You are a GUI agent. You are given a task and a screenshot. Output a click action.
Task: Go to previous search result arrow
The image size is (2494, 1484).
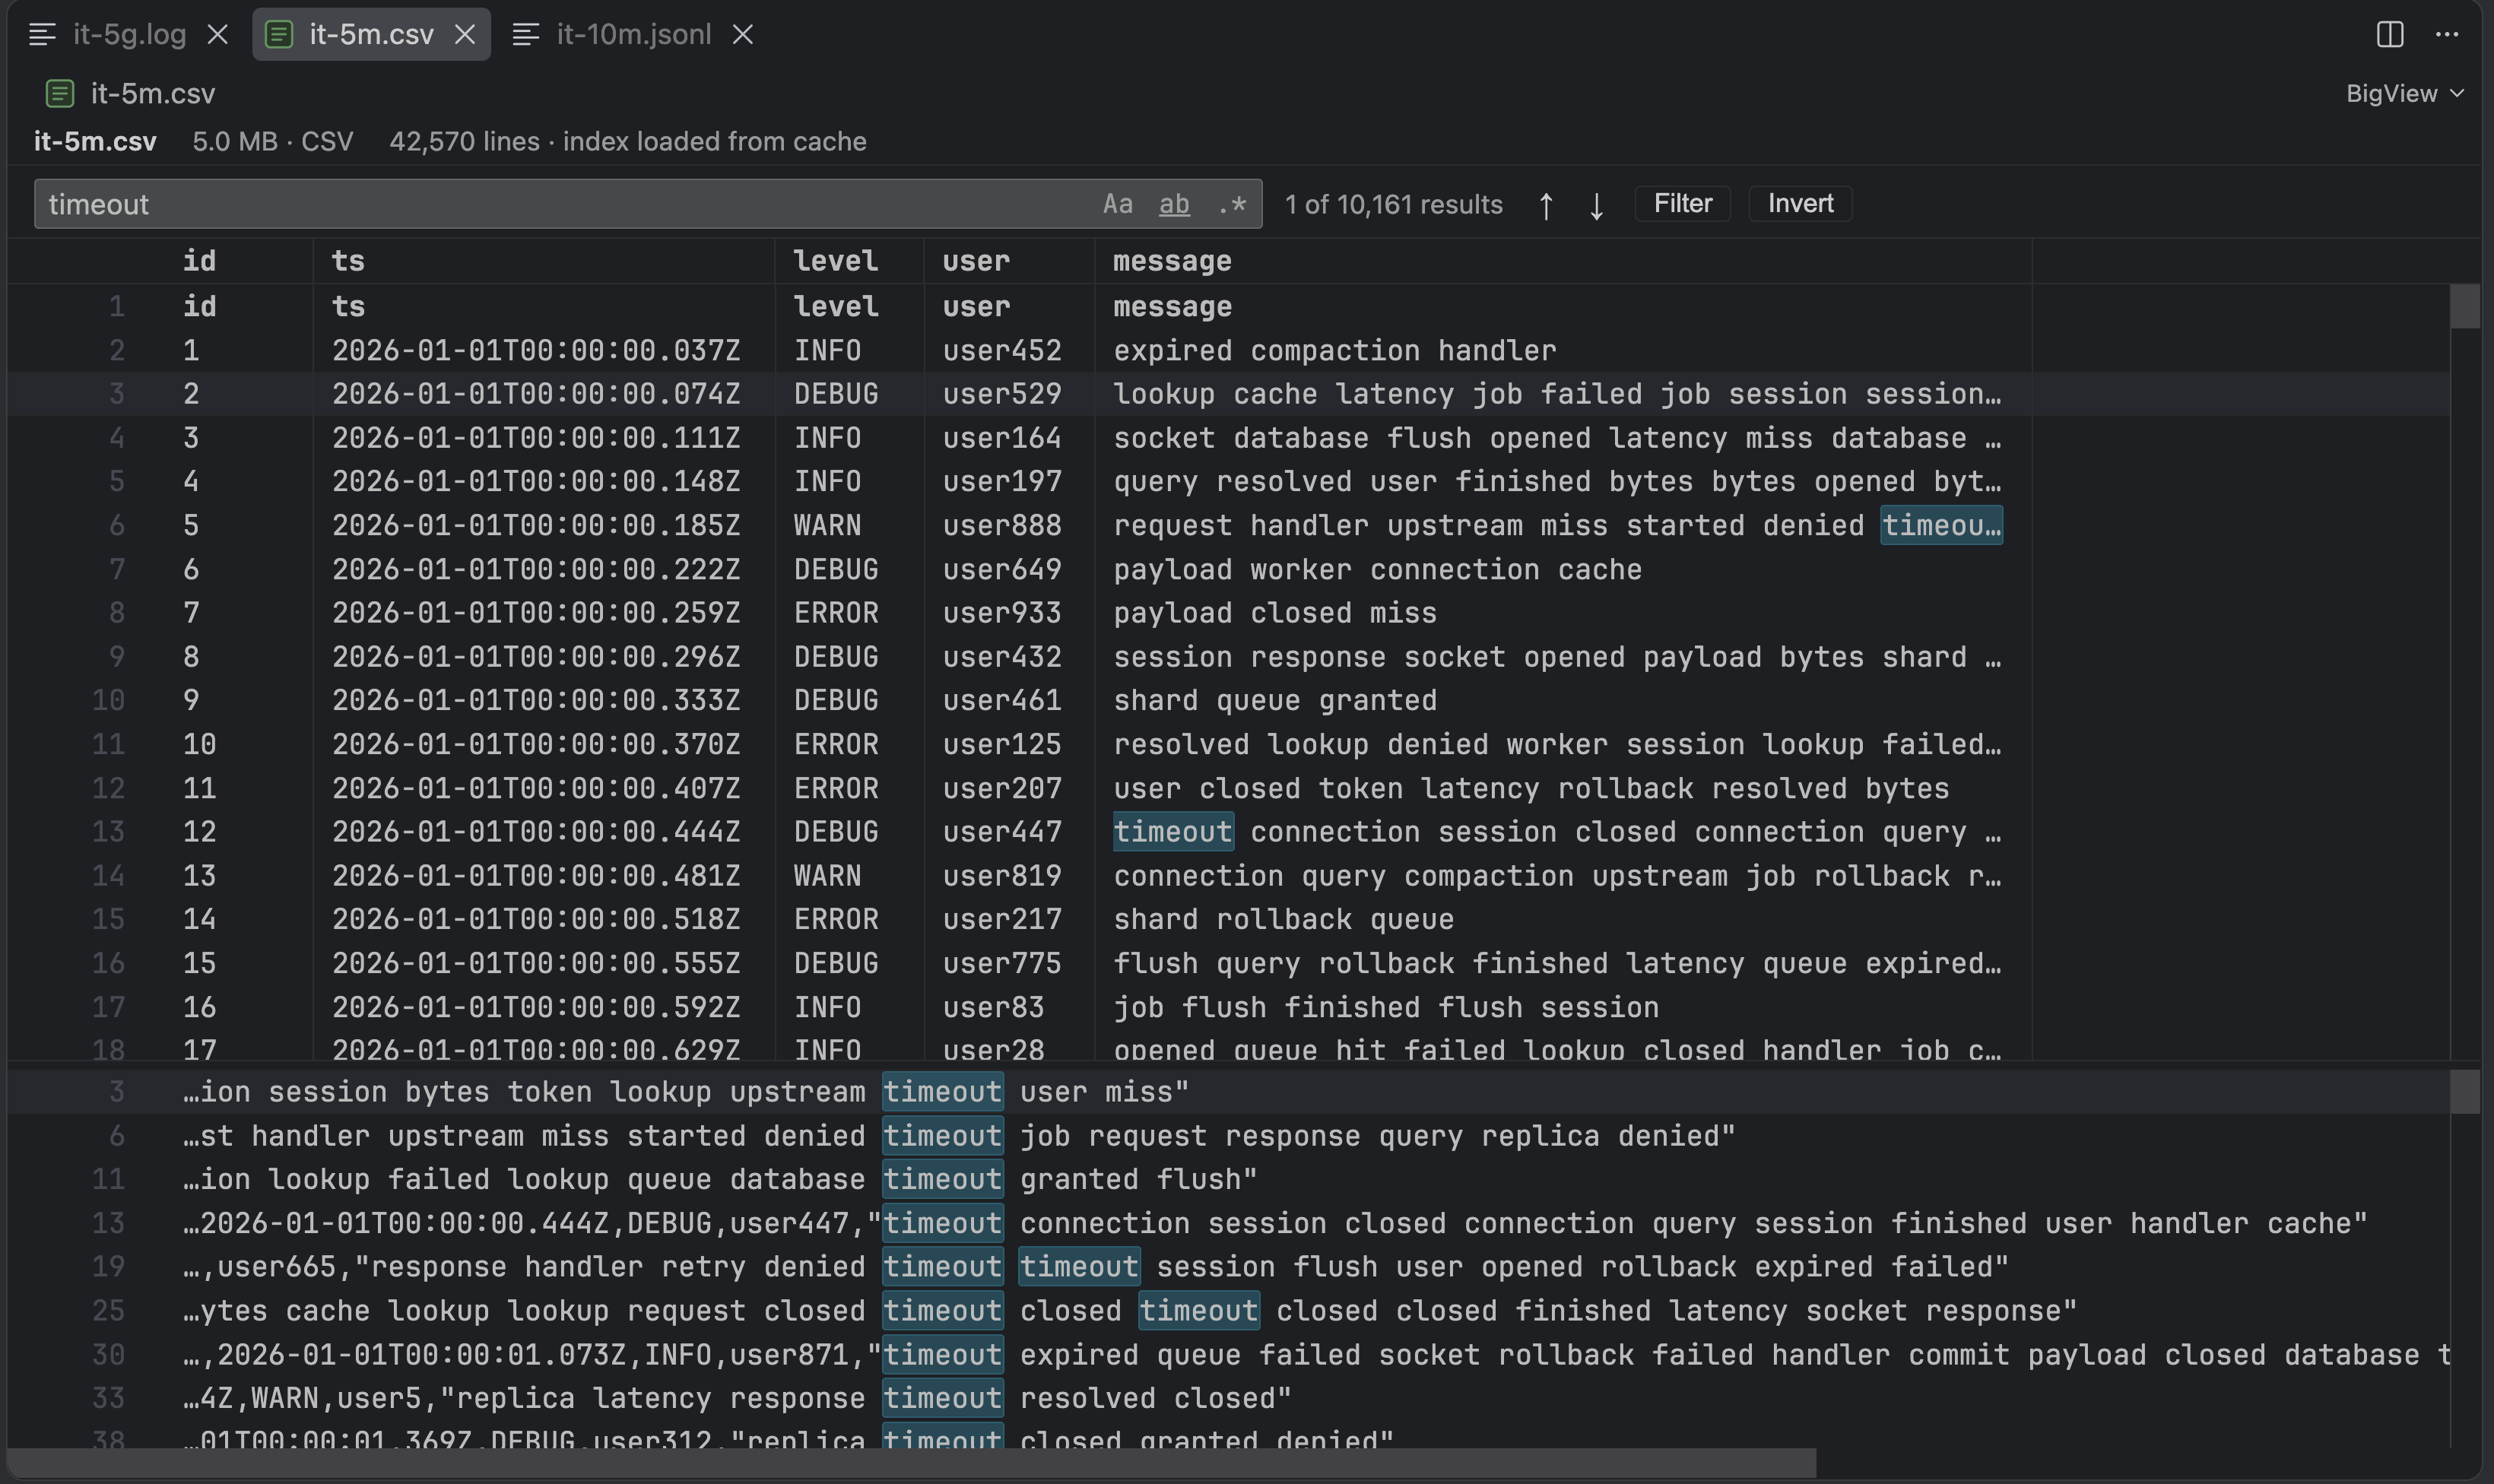pyautogui.click(x=1546, y=205)
